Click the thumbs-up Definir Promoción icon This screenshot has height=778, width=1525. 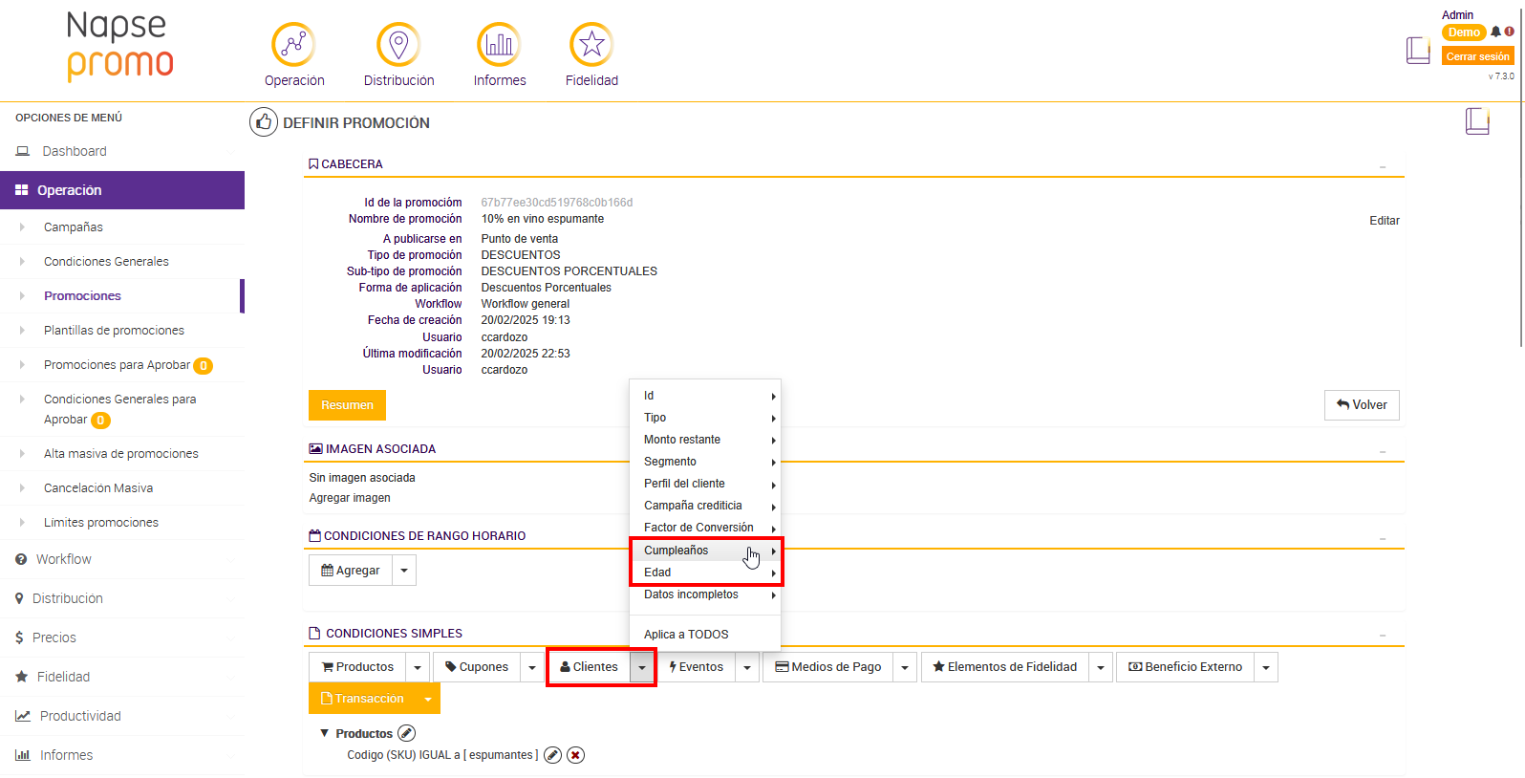coord(264,122)
